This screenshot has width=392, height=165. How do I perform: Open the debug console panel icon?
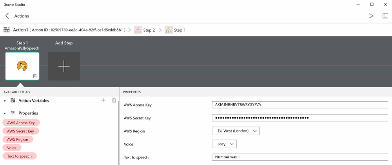click(x=385, y=16)
